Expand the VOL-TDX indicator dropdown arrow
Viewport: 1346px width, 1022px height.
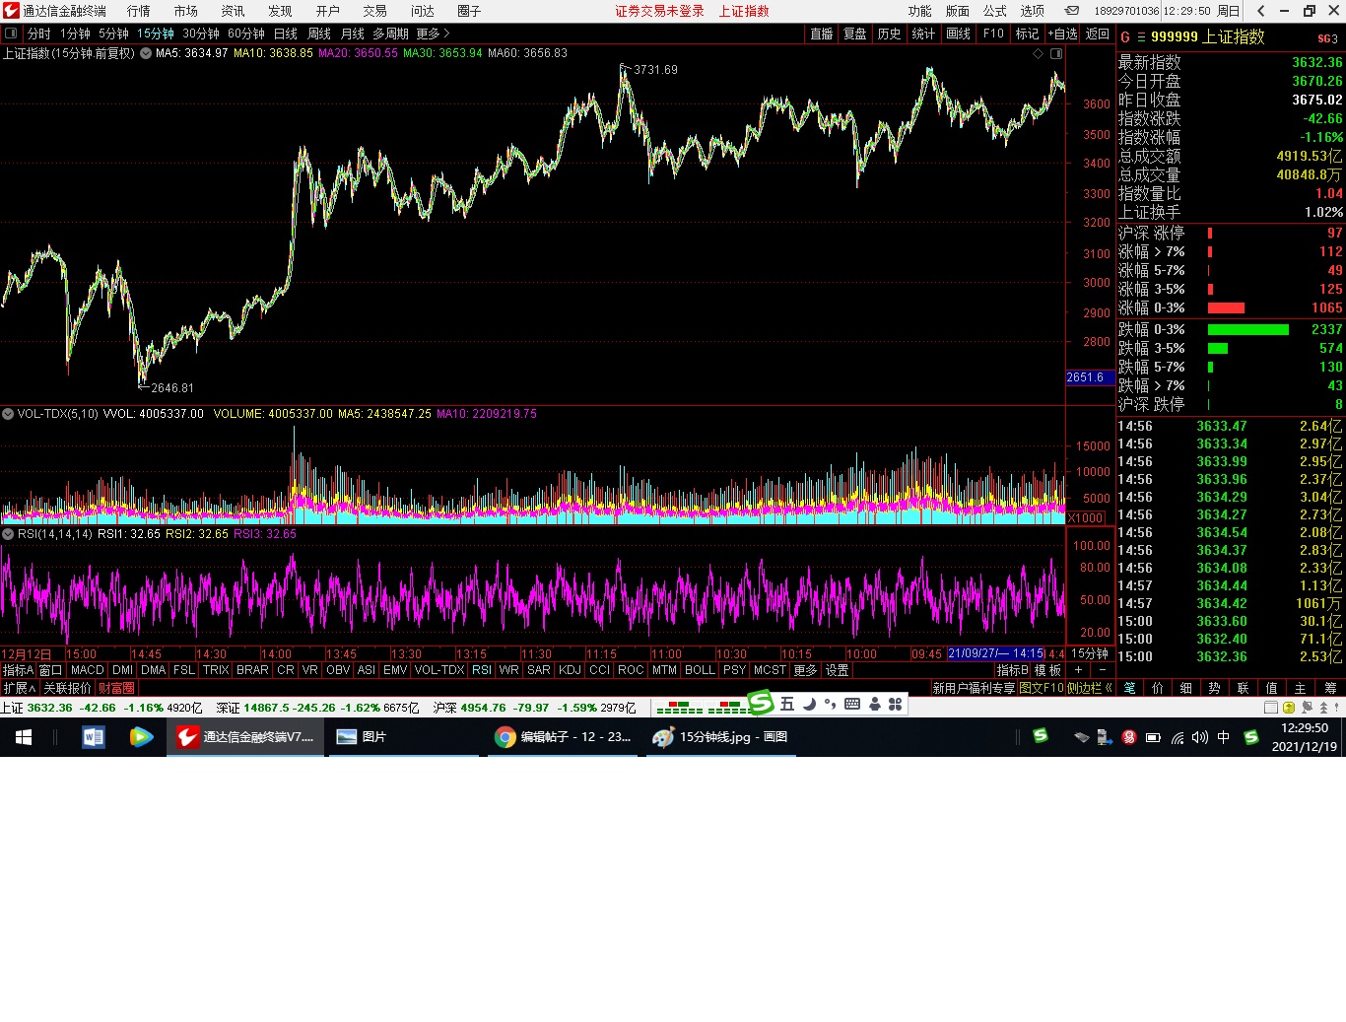[8, 414]
